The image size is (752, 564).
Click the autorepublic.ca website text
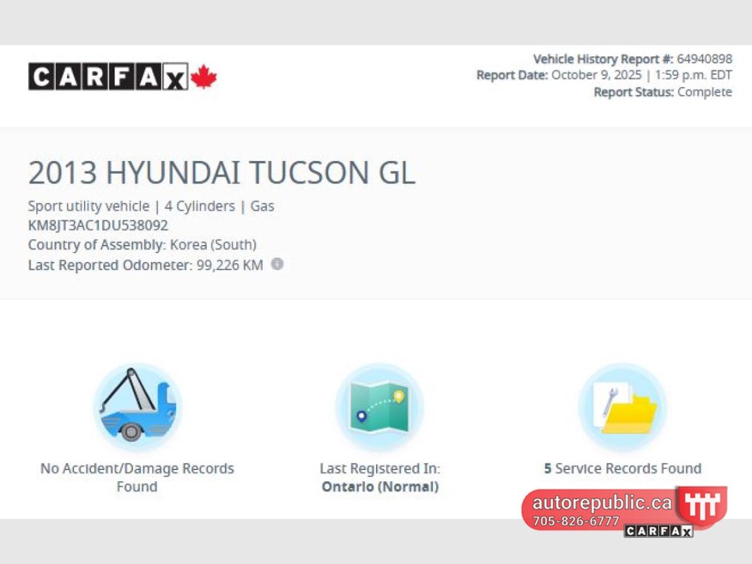point(602,503)
